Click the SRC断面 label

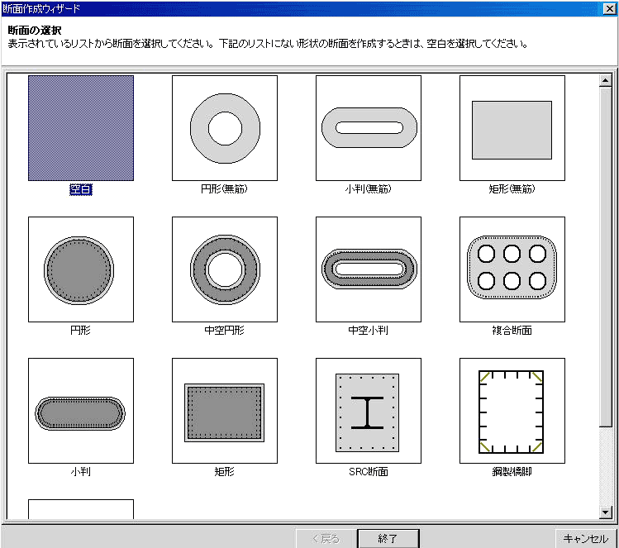click(369, 471)
